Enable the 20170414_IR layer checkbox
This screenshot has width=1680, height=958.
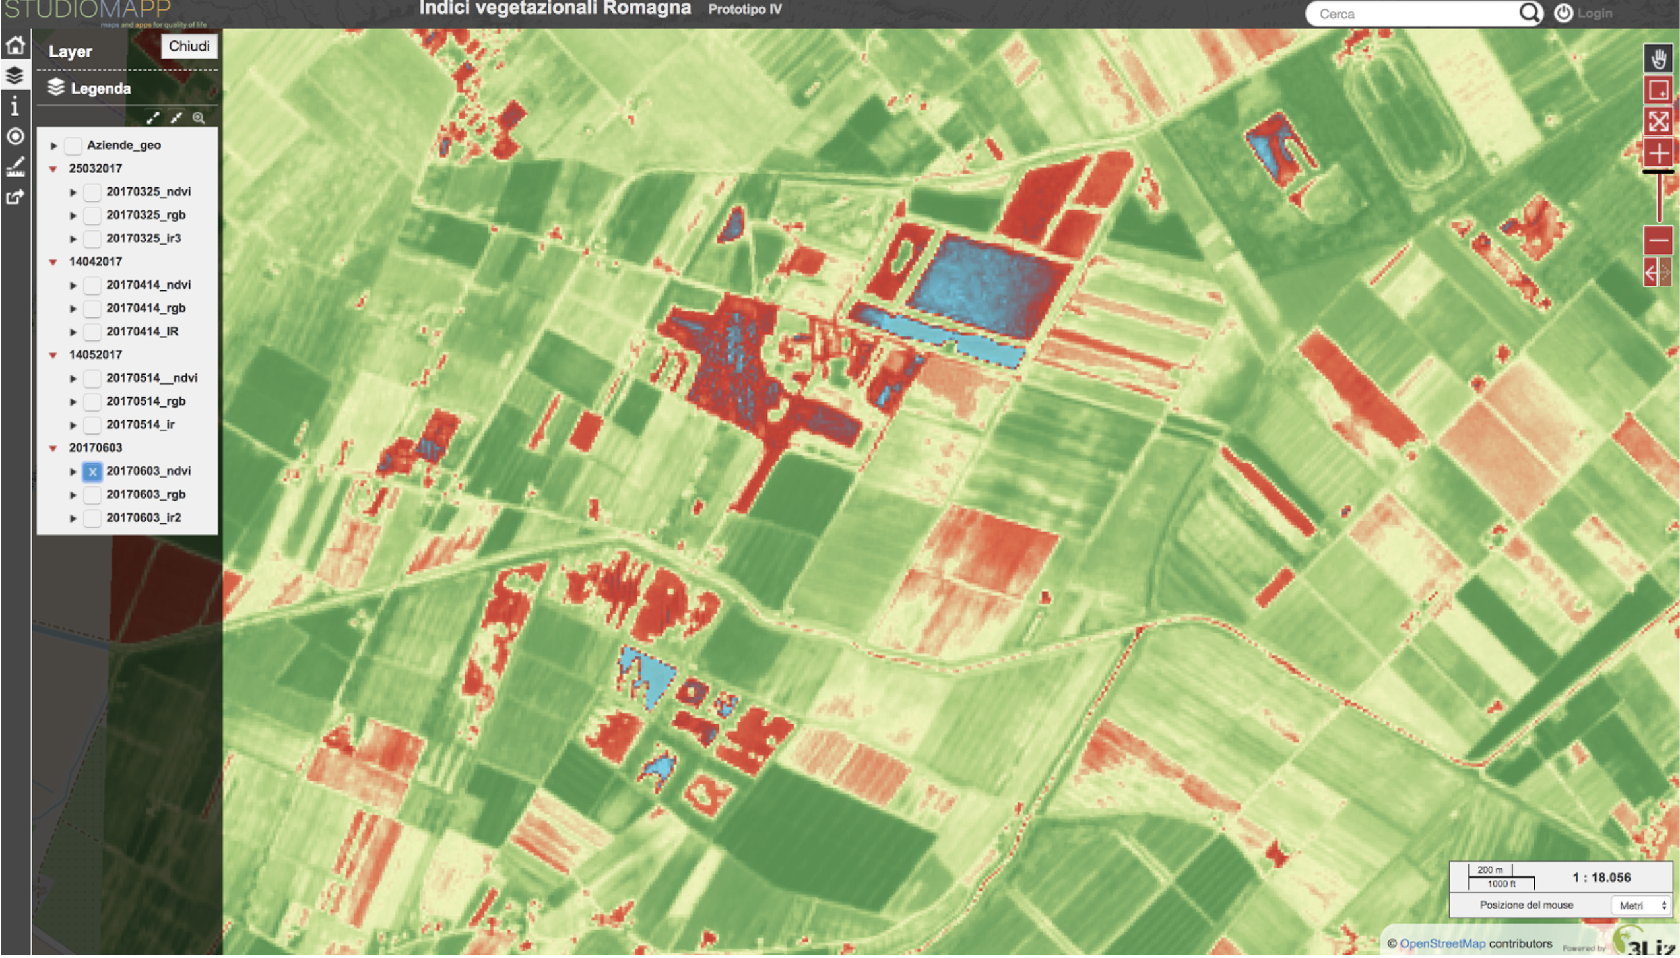click(92, 333)
